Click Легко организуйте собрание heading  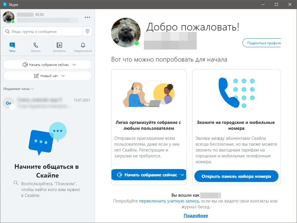coord(148,125)
